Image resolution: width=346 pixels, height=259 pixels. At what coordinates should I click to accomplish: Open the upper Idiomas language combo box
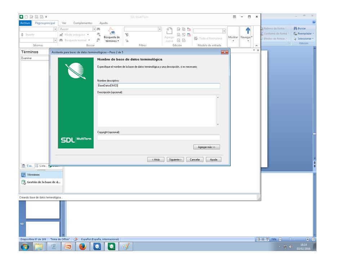(55, 29)
